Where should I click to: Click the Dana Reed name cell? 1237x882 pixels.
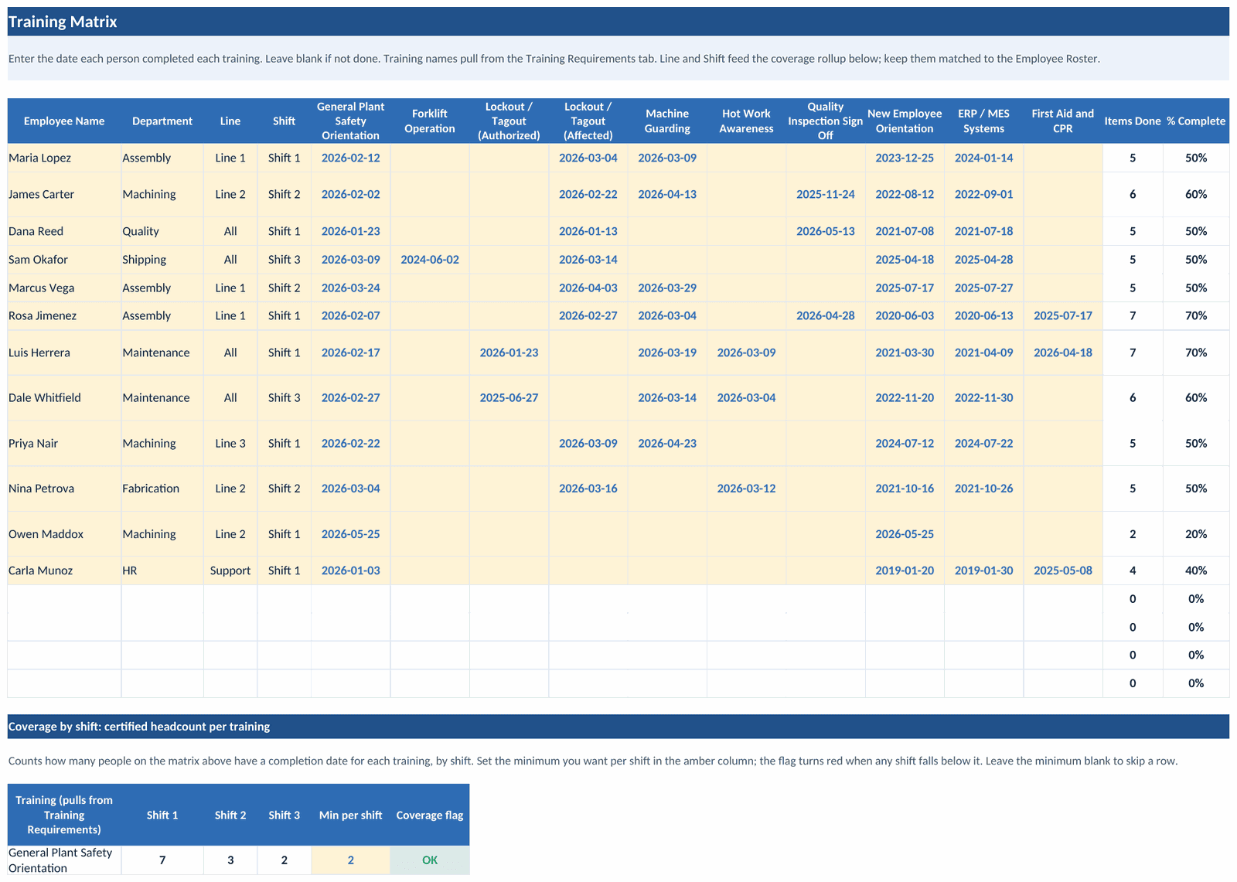(64, 231)
